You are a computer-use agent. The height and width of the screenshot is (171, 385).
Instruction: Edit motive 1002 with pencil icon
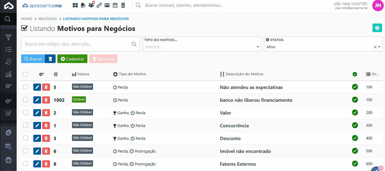[37, 100]
